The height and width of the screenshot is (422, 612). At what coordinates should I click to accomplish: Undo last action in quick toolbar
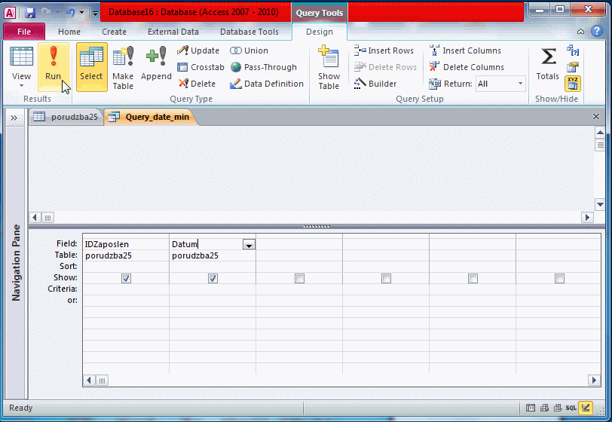coord(70,13)
